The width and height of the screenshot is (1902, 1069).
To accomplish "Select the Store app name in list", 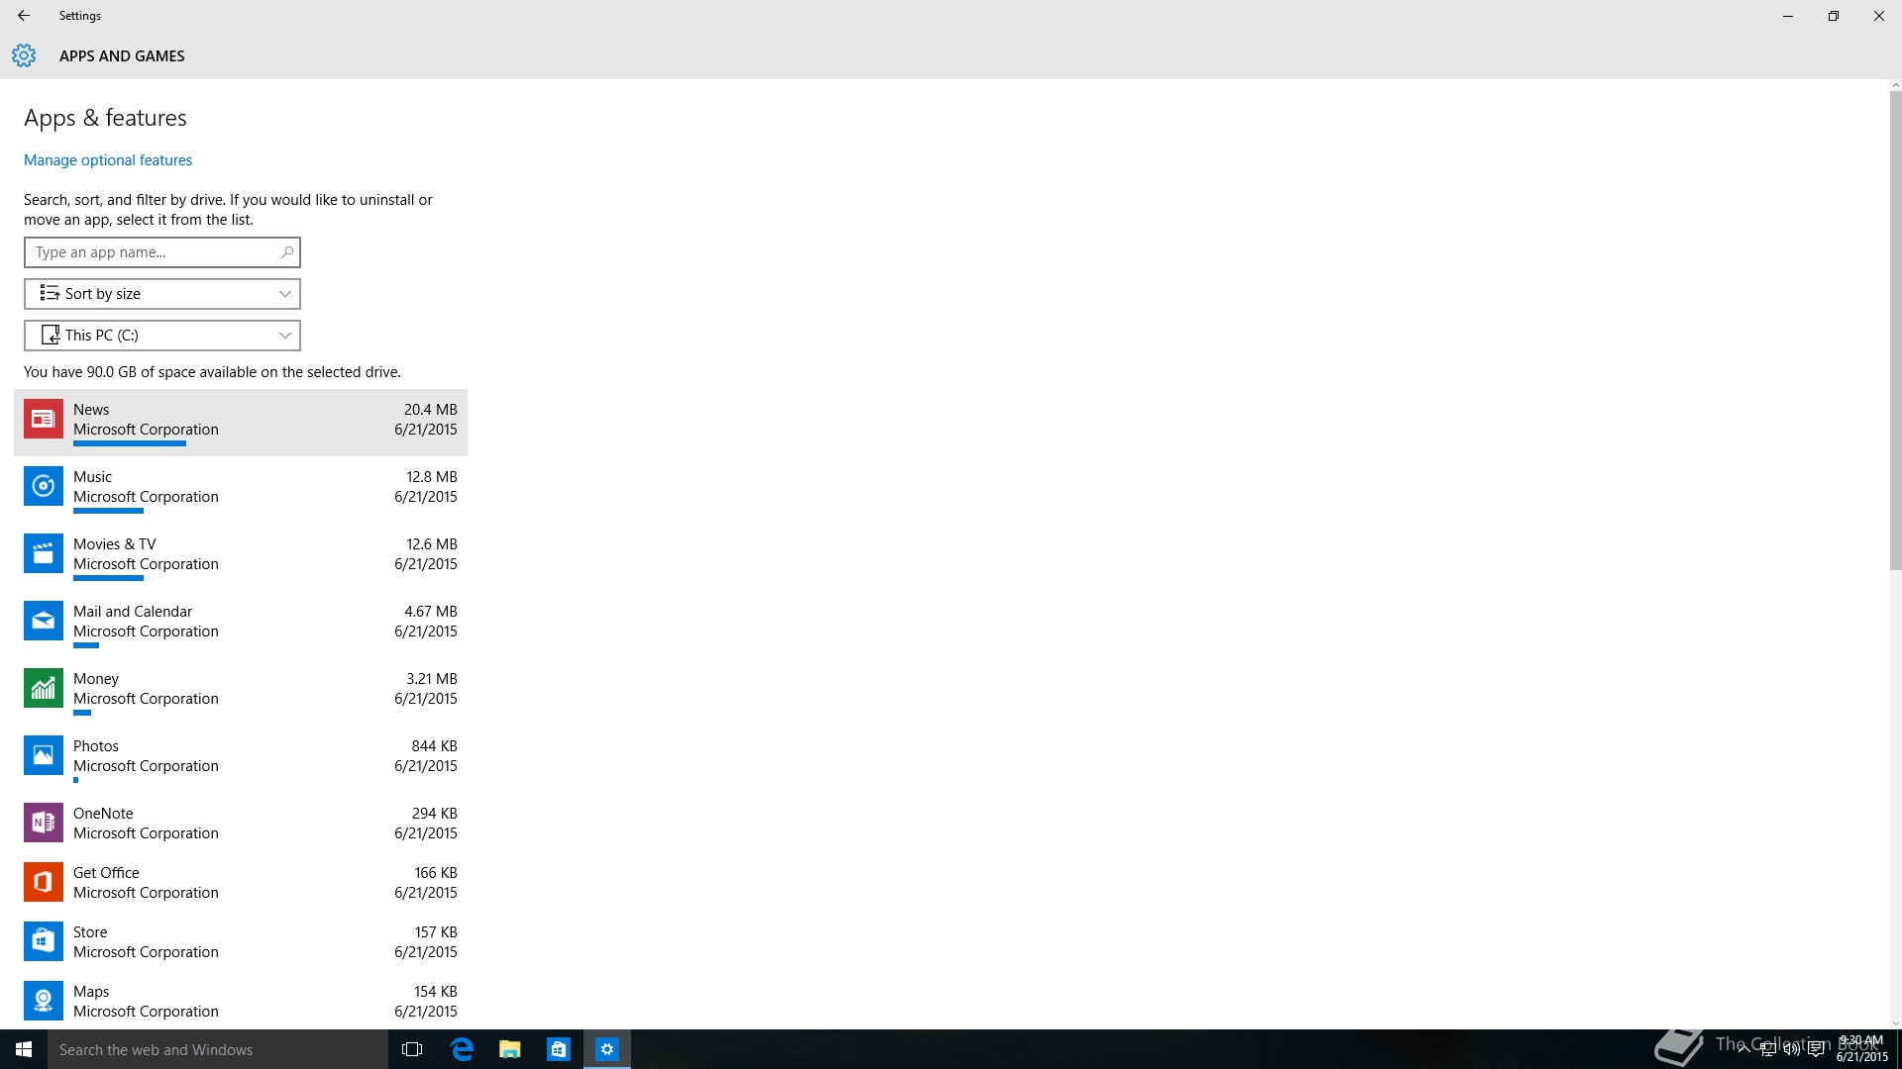I will pos(90,932).
